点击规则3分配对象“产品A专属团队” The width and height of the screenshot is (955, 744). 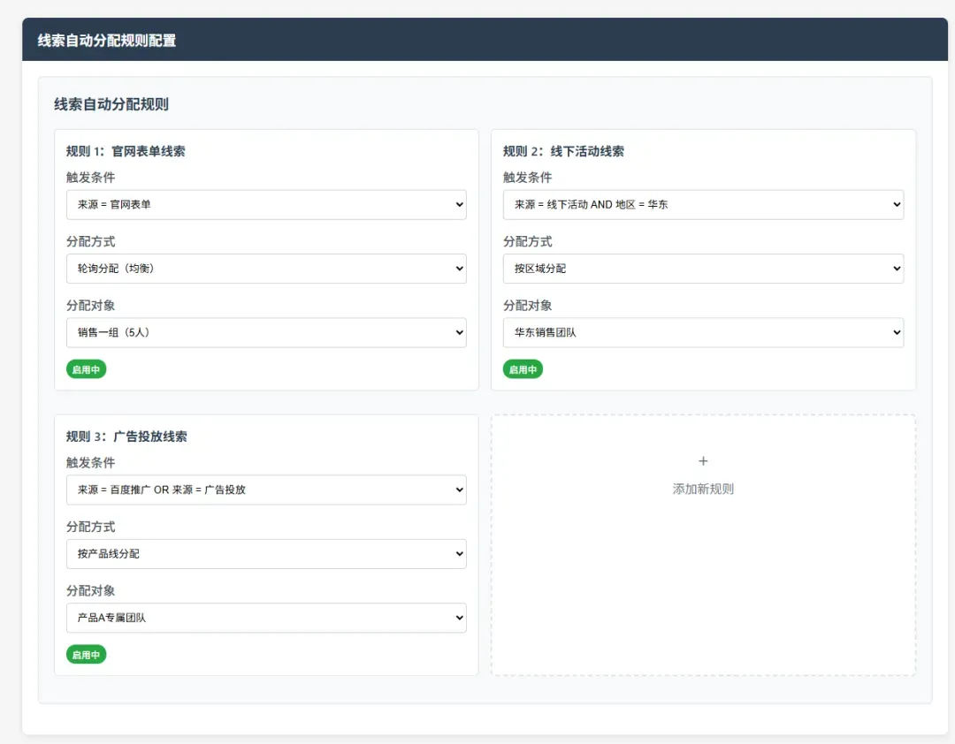266,618
